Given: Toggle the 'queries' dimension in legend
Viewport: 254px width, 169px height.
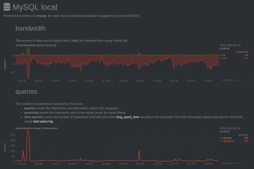Looking at the screenshot, I should pyautogui.click(x=228, y=138).
